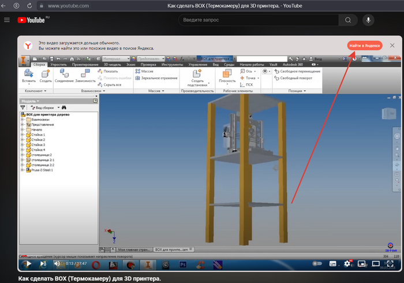The height and width of the screenshot is (283, 404).
Task: Open the browser profile icon beside the back arrow
Action: click(16, 6)
